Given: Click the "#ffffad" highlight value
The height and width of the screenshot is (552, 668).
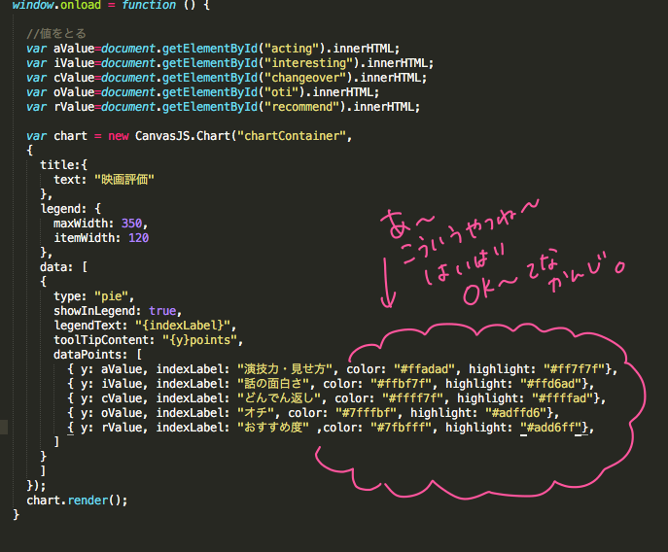Looking at the screenshot, I should pyautogui.click(x=562, y=397).
